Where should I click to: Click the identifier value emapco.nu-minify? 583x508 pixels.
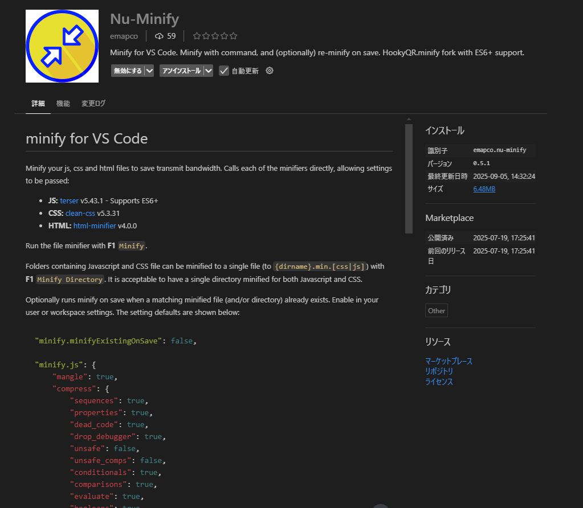[500, 150]
